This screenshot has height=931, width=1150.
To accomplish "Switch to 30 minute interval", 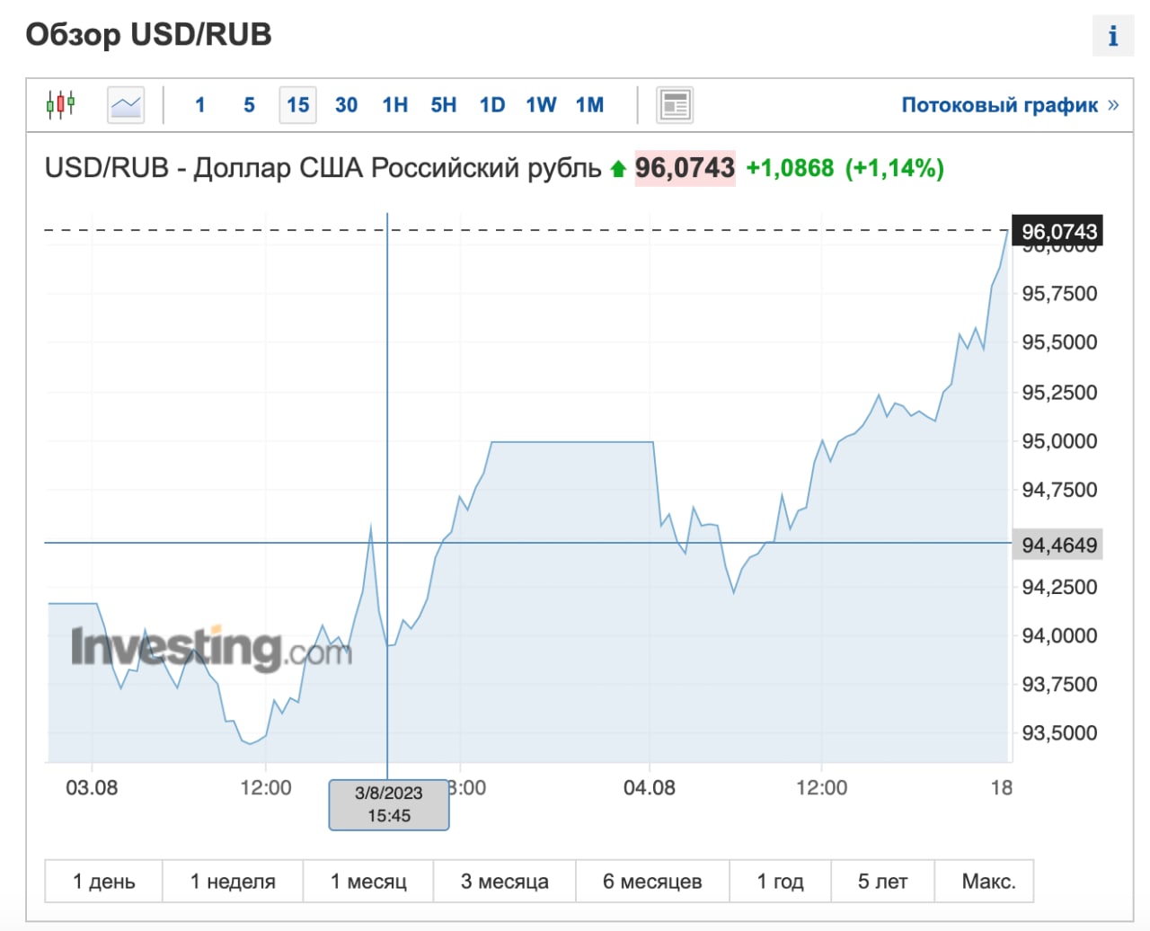I will (x=346, y=105).
